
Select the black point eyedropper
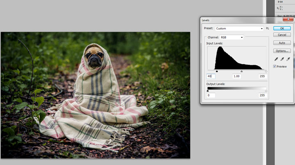(x=276, y=59)
